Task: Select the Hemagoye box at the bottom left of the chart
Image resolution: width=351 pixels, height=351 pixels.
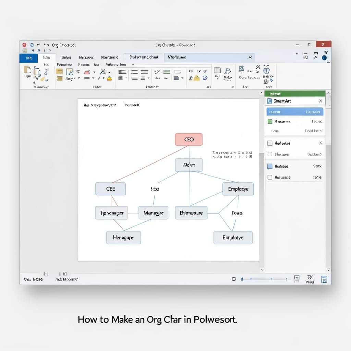Action: 123,238
